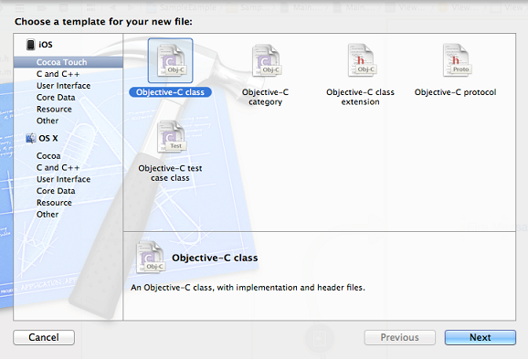Click the Objective-C protocol label text

[x=455, y=92]
